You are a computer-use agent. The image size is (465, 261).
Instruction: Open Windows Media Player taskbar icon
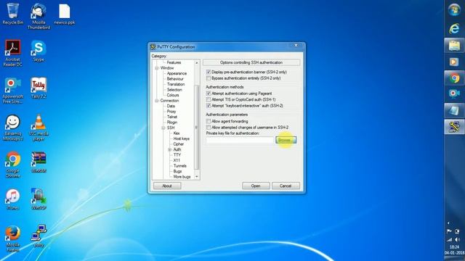454,62
